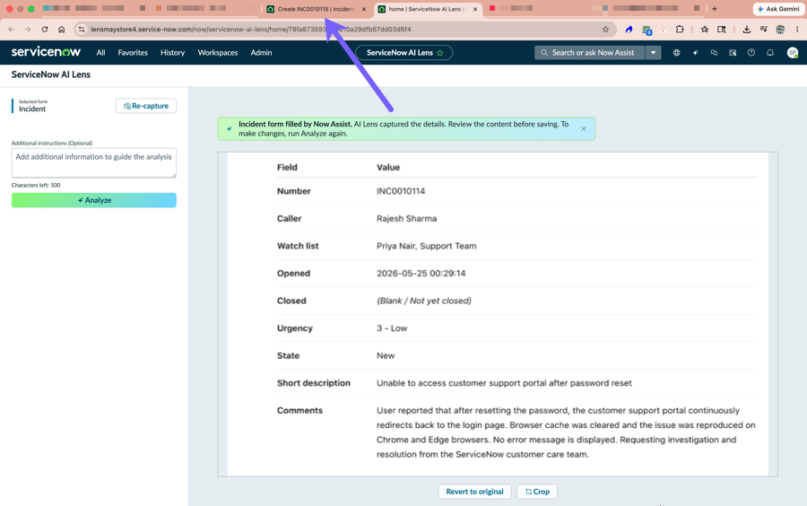Click the AI Lens capture icon in header
807x506 pixels.
[x=733, y=53]
